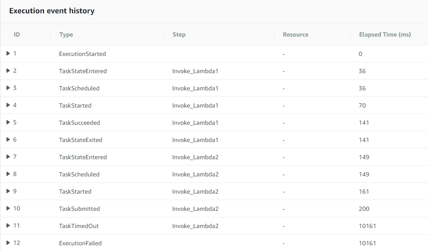Expand event 6 TaskStateExited row
This screenshot has height=250, width=428.
[x=8, y=139]
